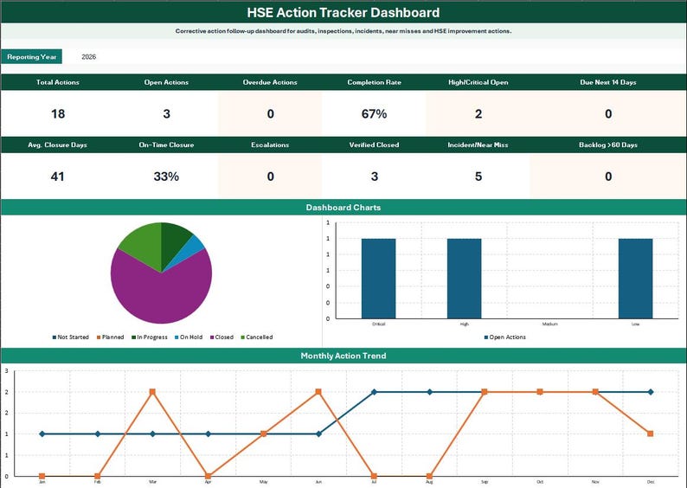Select the blue January data point

pyautogui.click(x=42, y=434)
